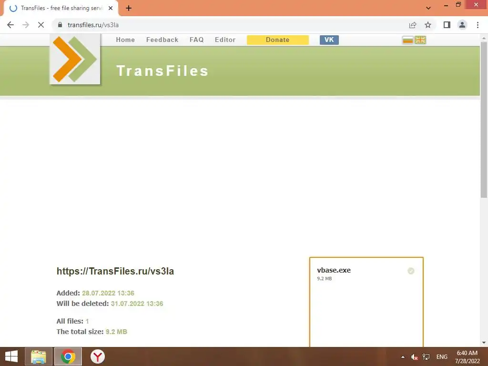Toggle the vbase.exe file check mark
The height and width of the screenshot is (366, 488).
coord(411,271)
